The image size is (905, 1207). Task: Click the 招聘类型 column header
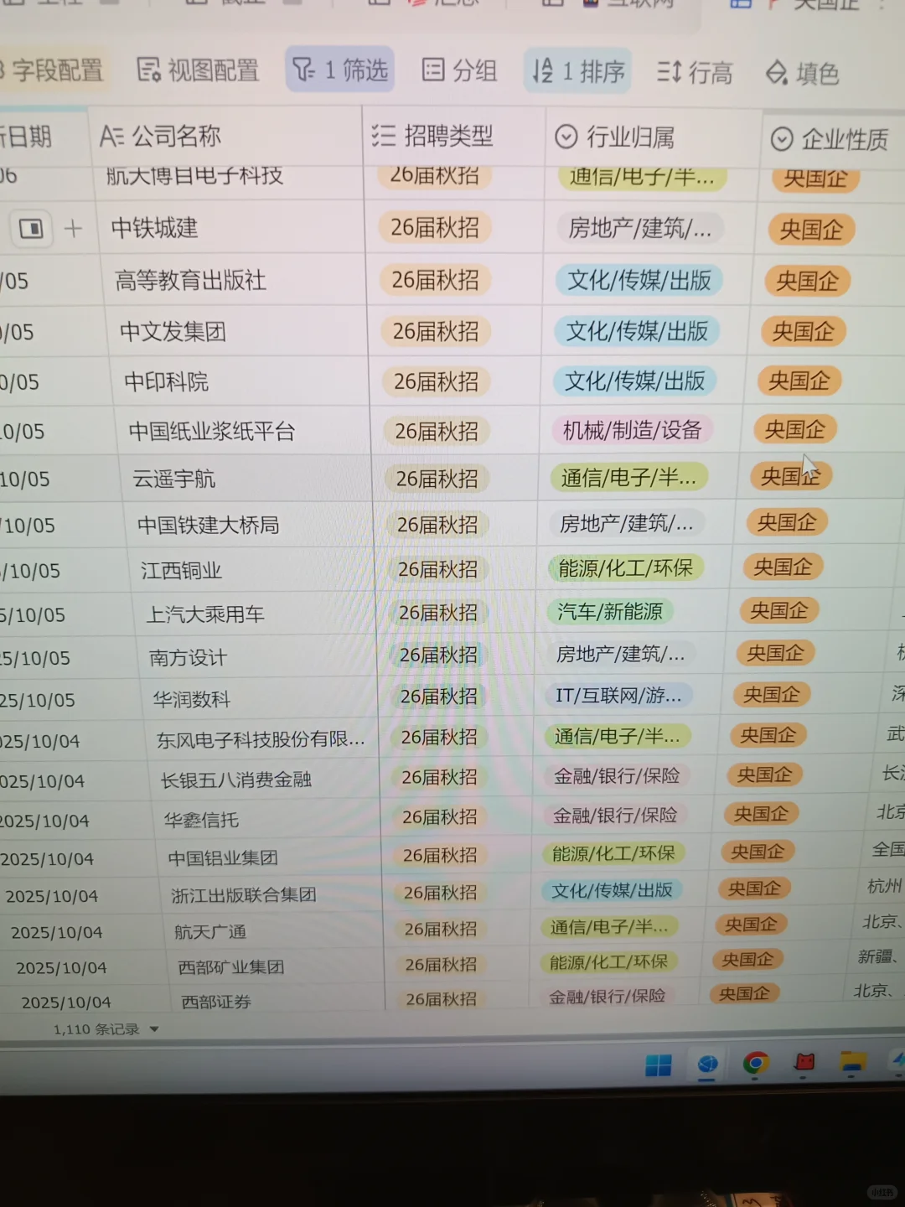(x=453, y=136)
